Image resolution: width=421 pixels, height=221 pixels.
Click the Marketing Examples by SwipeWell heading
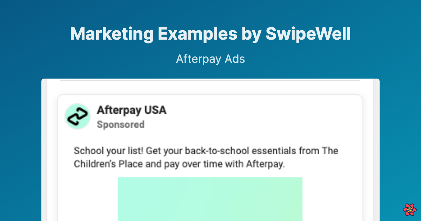tap(210, 34)
